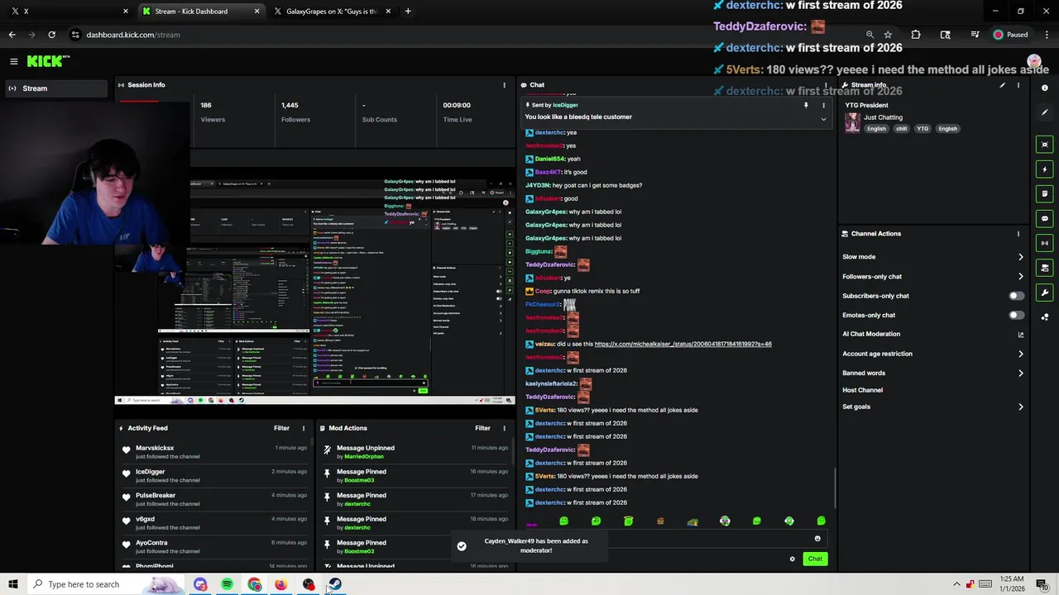Edit stream info with pencil icon
This screenshot has width=1059, height=595.
pos(1002,85)
